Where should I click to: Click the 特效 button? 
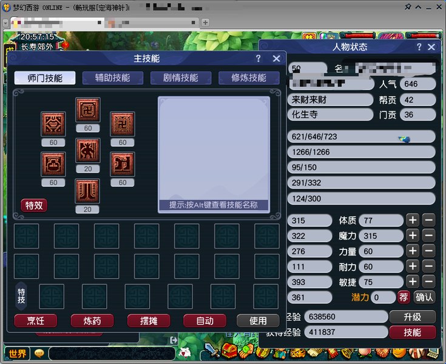34,205
